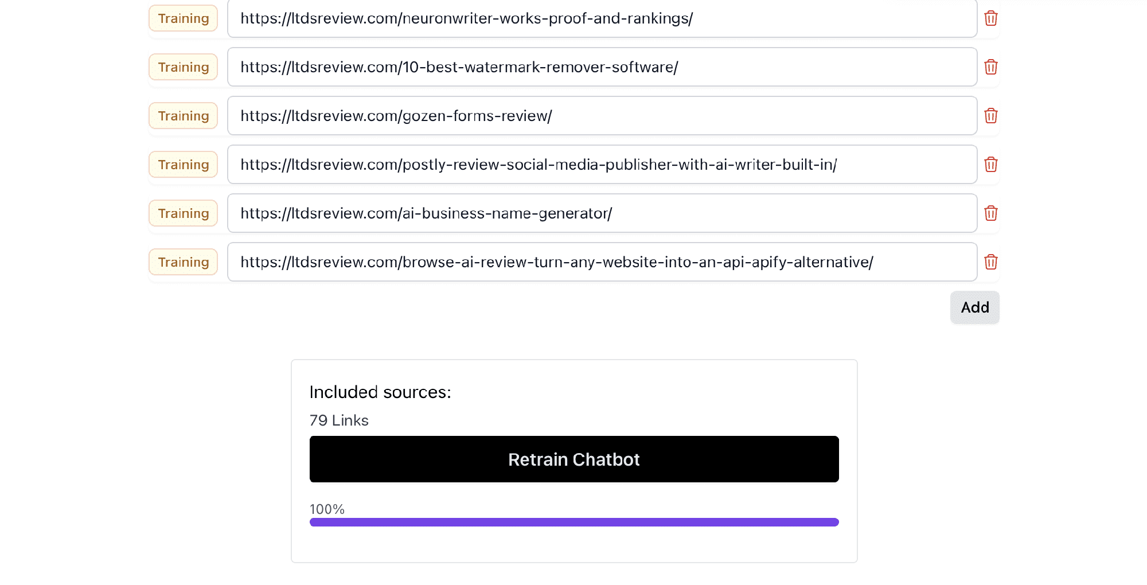The height and width of the screenshot is (585, 1147).
Task: Click the Retrain Chatbot button
Action: tap(574, 459)
